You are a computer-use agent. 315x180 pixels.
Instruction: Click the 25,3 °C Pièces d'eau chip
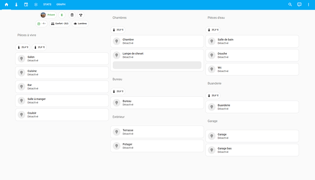pos(213,30)
